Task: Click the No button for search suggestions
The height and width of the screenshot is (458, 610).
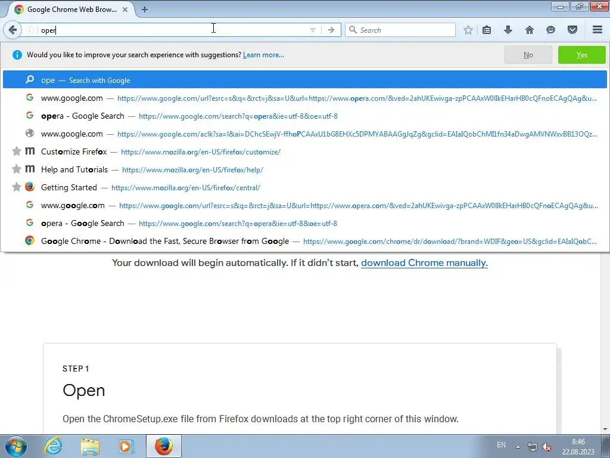Action: [528, 55]
